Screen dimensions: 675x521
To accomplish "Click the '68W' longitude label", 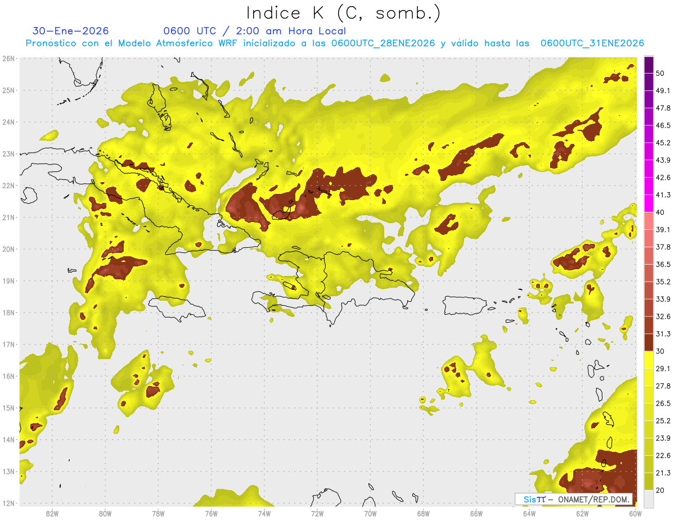I will [x=423, y=513].
